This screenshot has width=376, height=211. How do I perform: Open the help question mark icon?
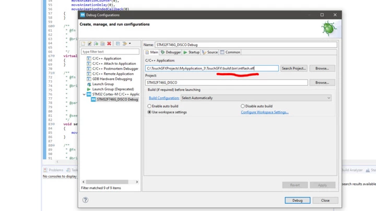coord(85,200)
